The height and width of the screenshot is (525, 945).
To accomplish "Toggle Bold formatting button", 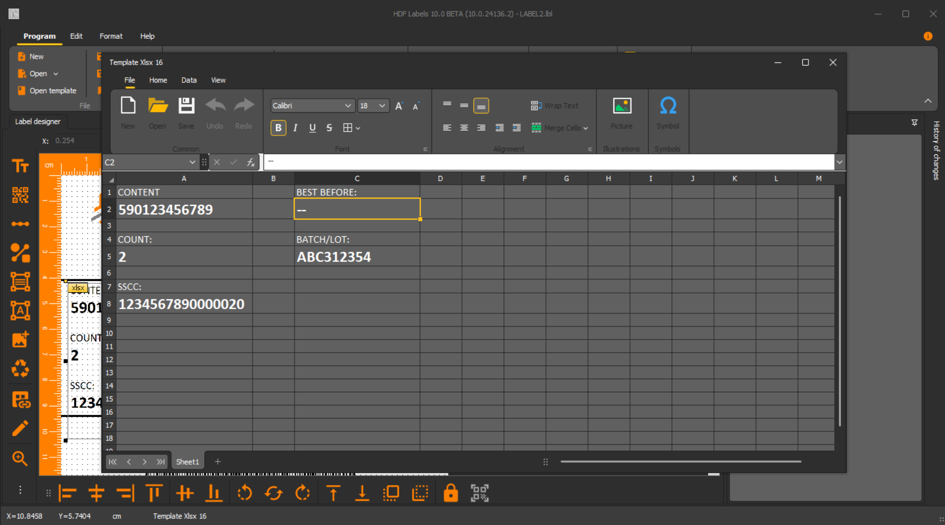I will (x=278, y=128).
